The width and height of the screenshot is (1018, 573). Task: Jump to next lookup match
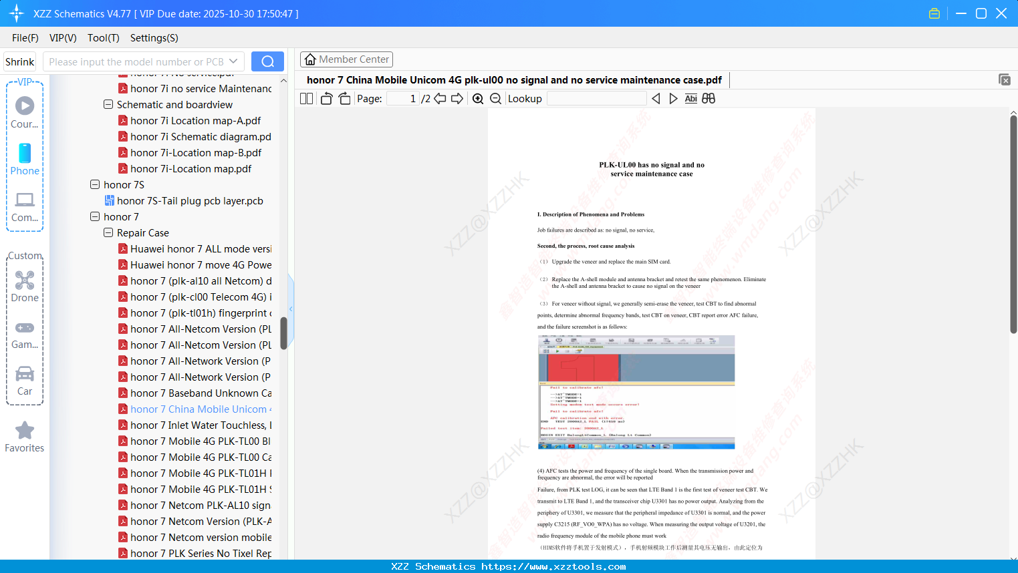673,99
